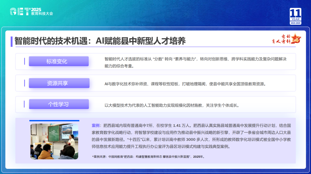Select the 资源共享 label button
Screen dimensions: 311x174
click(59, 83)
